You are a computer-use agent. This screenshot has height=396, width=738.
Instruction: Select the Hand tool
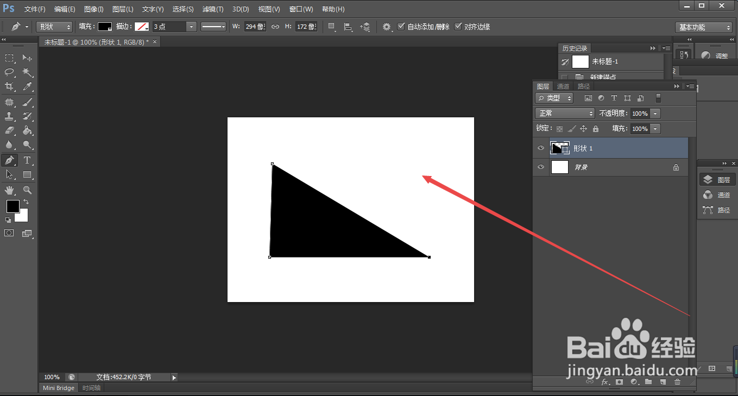click(10, 190)
